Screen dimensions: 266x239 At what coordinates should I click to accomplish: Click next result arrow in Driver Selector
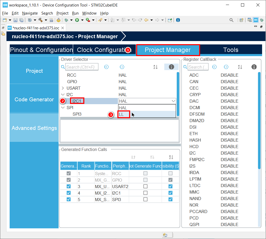122,67
